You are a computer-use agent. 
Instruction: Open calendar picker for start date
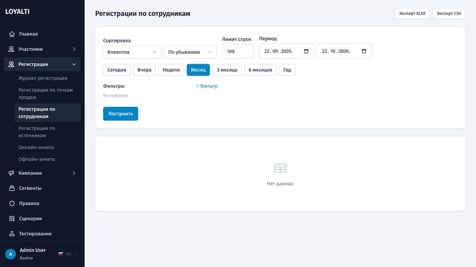click(306, 51)
